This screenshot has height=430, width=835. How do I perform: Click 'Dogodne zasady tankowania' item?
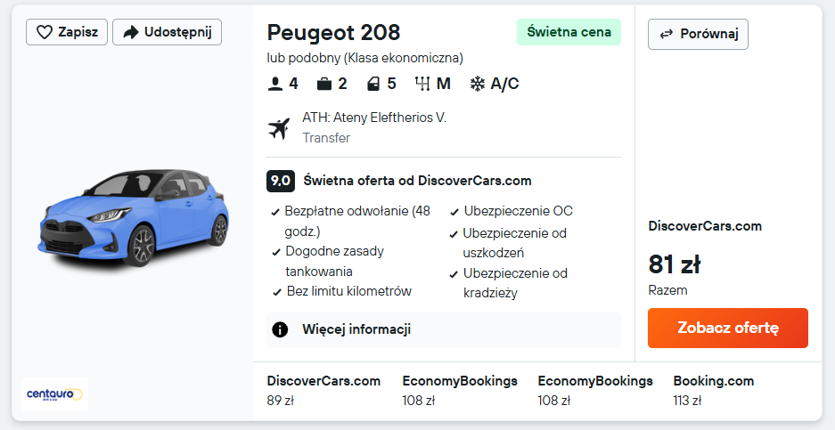pyautogui.click(x=334, y=262)
